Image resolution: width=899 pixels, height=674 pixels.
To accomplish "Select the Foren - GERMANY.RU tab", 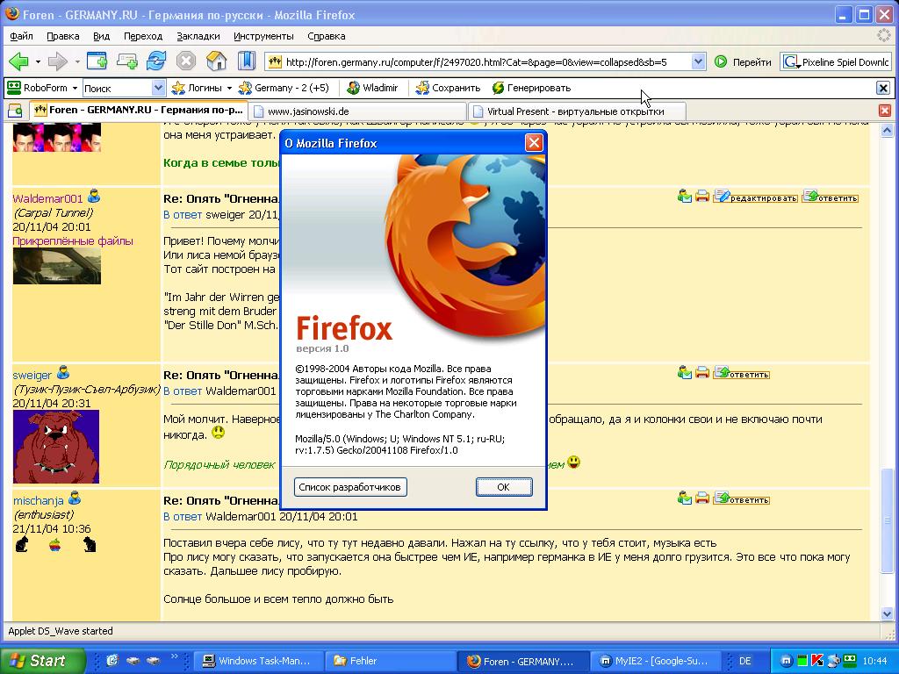I will coord(139,110).
